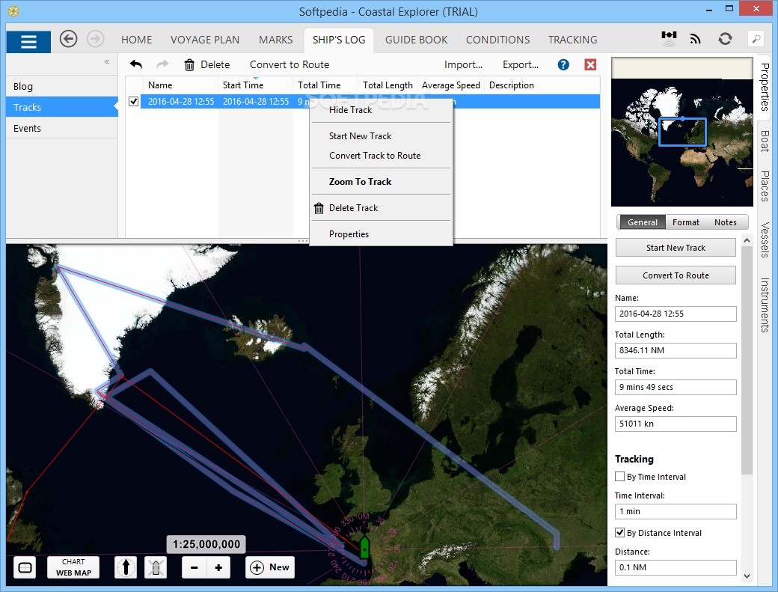Click the follow-boat icon
The width and height of the screenshot is (778, 592).
point(156,567)
